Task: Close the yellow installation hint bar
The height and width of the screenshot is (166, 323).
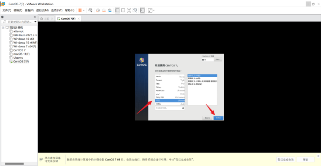Action: click(x=319, y=156)
